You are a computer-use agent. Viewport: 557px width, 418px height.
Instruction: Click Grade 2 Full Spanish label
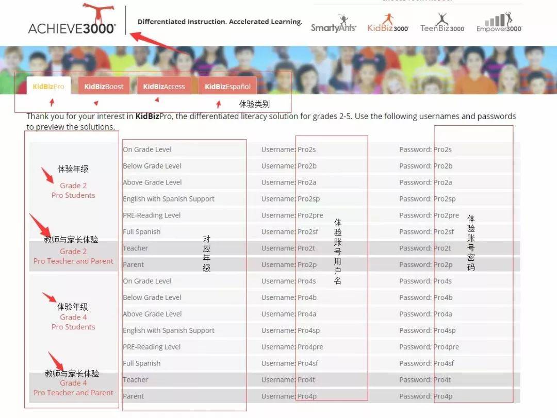point(141,231)
